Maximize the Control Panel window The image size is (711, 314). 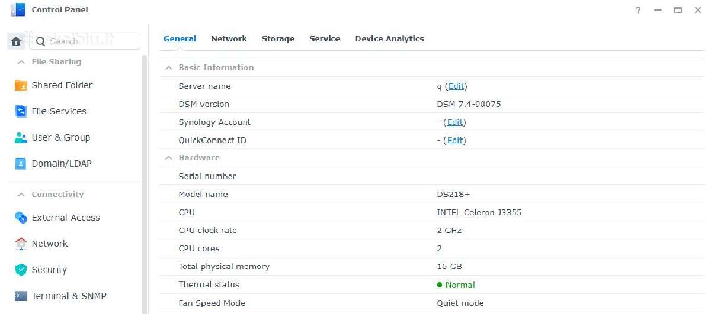678,10
